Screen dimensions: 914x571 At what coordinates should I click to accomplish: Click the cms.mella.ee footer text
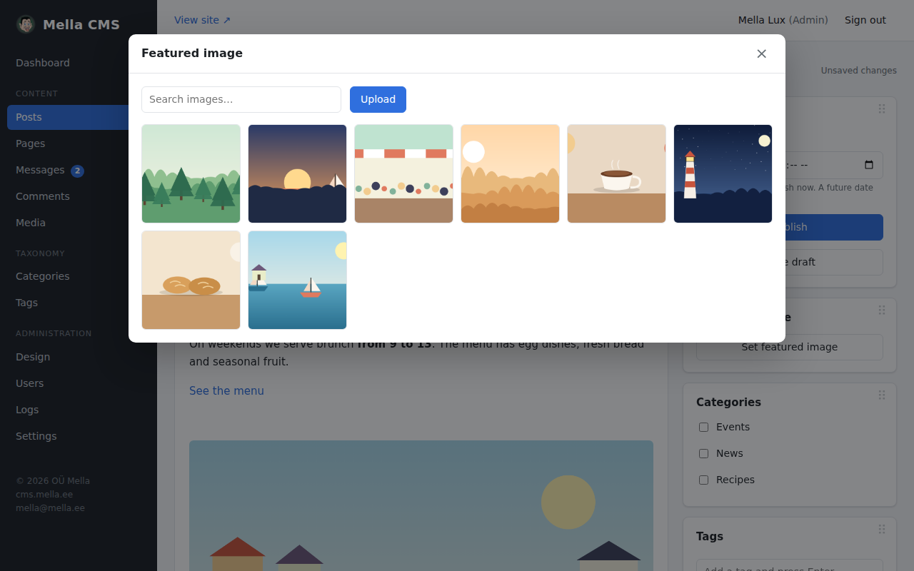pyautogui.click(x=44, y=495)
